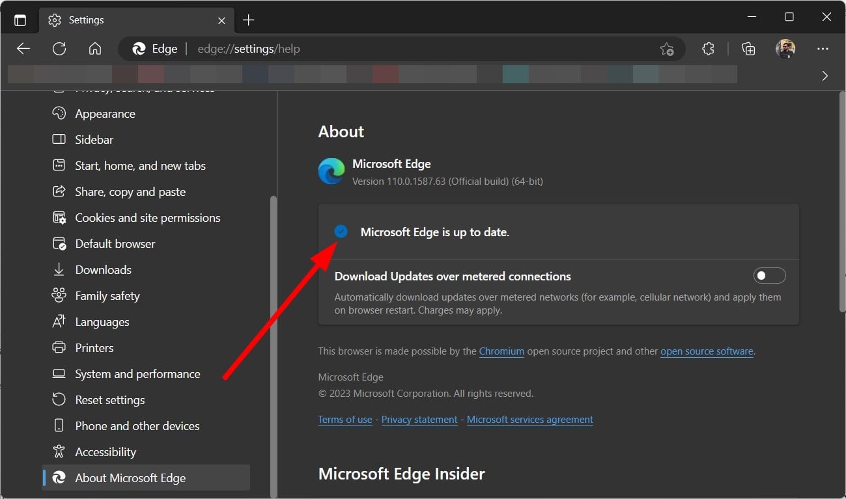Click the Phone and other devices icon
The height and width of the screenshot is (499, 846).
[59, 425]
